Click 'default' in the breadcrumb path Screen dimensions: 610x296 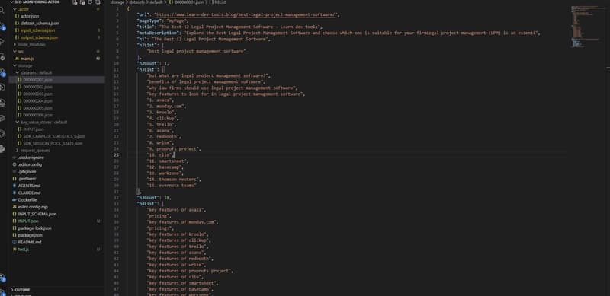pos(156,2)
